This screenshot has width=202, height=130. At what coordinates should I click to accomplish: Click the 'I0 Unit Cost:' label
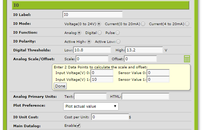(x=26, y=117)
